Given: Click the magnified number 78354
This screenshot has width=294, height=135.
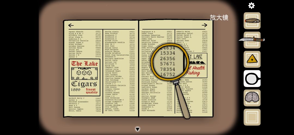Looking at the screenshot, I should [x=167, y=69].
